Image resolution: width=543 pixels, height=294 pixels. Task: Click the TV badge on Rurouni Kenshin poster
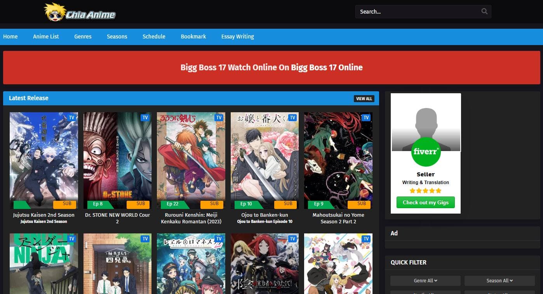point(219,118)
